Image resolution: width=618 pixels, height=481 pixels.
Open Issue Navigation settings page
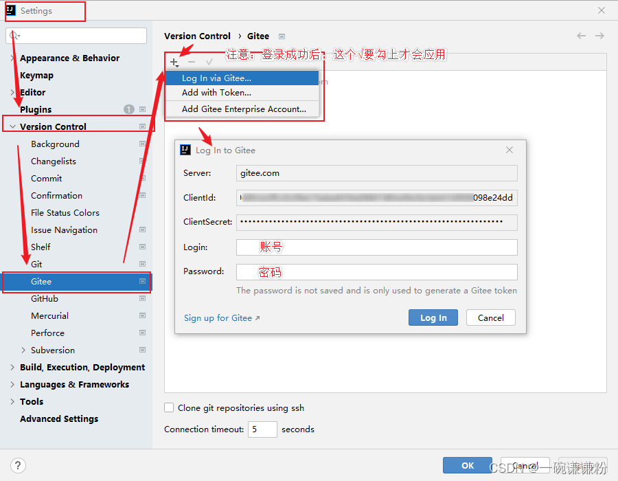pyautogui.click(x=65, y=230)
